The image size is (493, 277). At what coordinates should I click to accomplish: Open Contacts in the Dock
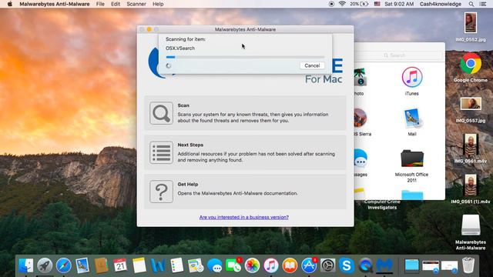(101, 265)
